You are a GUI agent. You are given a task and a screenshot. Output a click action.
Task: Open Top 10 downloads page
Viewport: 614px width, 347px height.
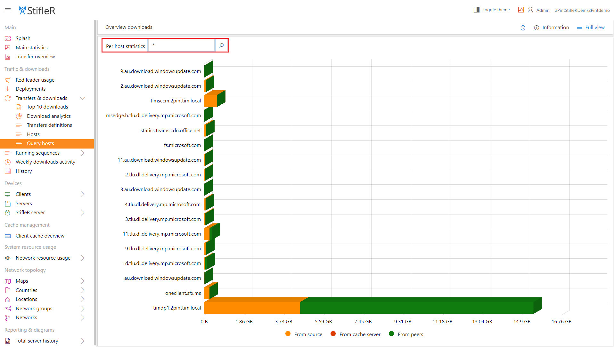pos(47,107)
